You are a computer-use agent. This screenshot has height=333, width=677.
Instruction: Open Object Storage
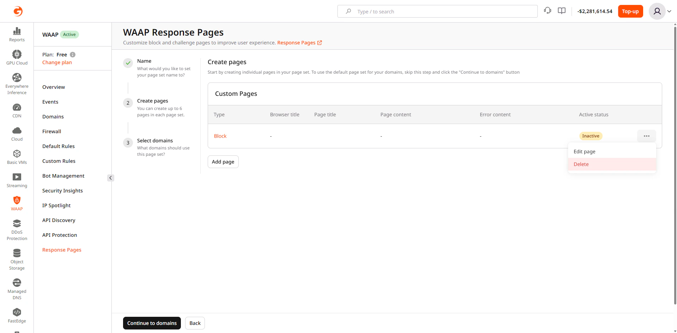point(17,259)
